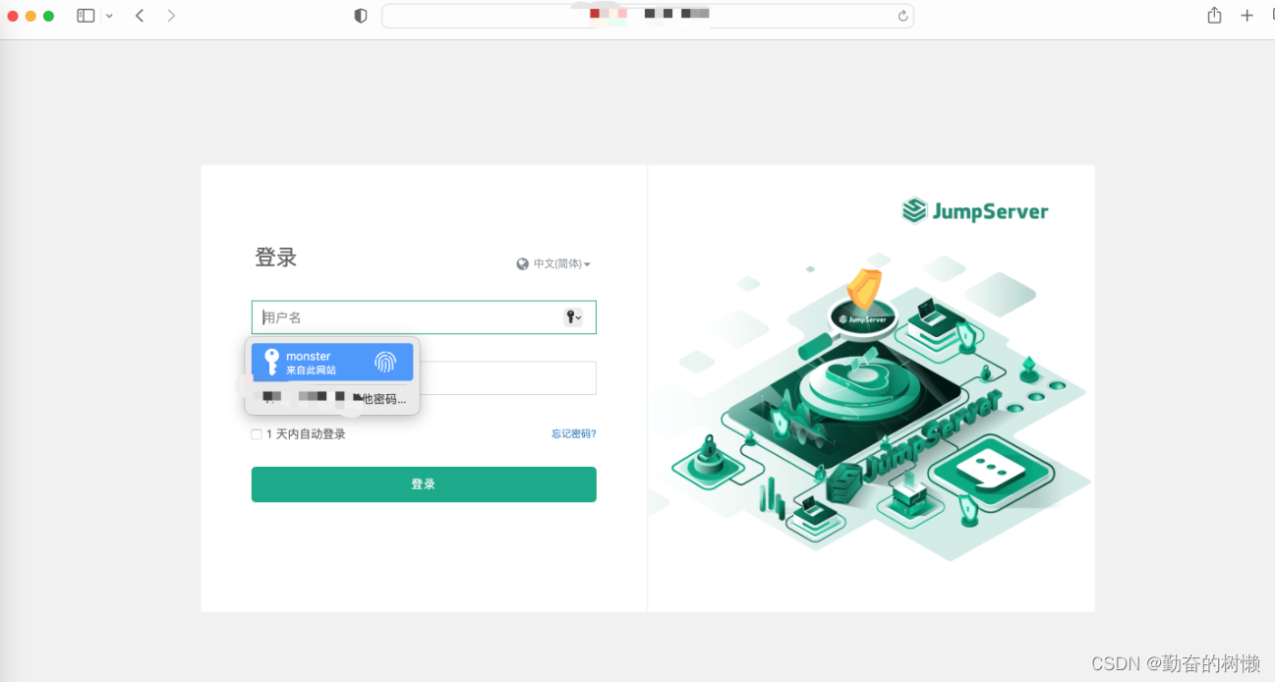Click the macOS green fullscreen button

[x=48, y=16]
